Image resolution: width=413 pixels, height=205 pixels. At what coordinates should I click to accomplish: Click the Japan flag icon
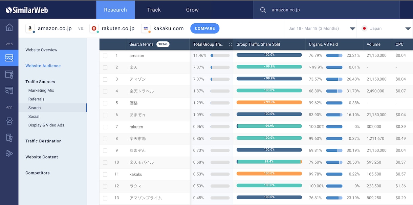(365, 28)
